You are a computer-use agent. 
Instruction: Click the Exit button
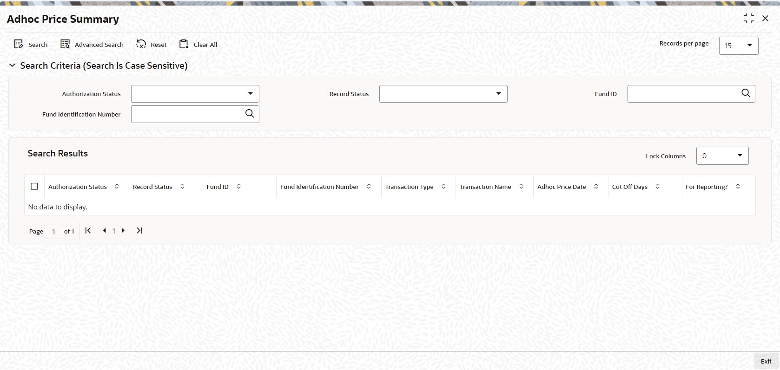[766, 361]
